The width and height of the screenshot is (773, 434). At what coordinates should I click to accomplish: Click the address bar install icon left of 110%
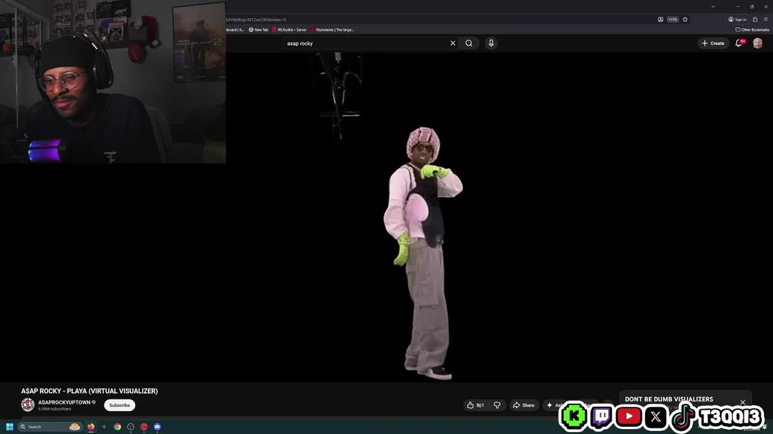point(661,19)
